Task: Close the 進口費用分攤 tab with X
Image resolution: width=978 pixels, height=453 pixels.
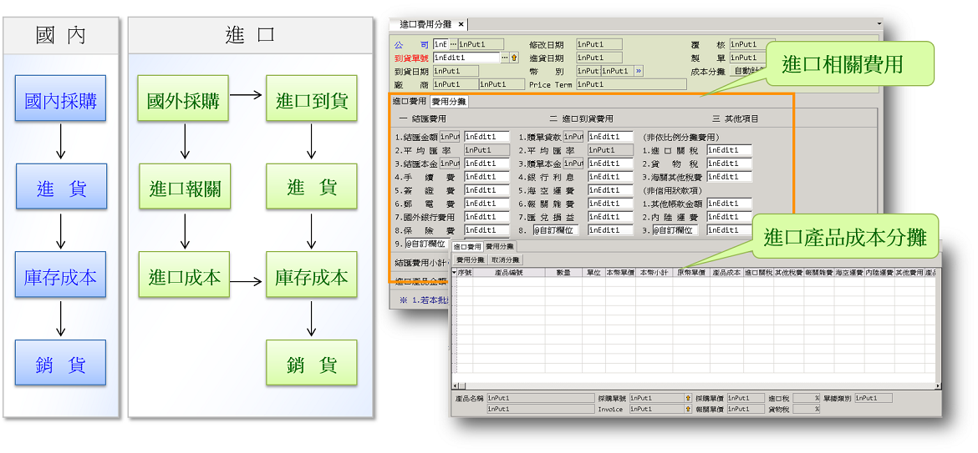Action: 461,24
